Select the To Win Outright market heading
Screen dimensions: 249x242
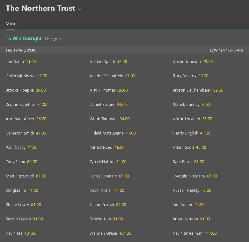point(24,38)
